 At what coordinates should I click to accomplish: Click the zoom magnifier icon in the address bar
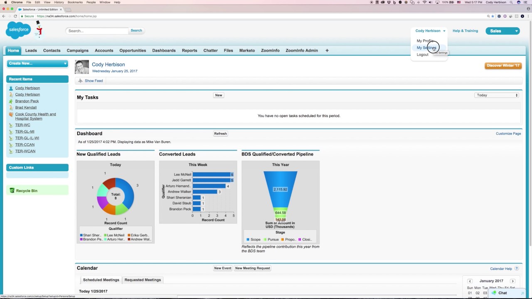click(x=488, y=16)
